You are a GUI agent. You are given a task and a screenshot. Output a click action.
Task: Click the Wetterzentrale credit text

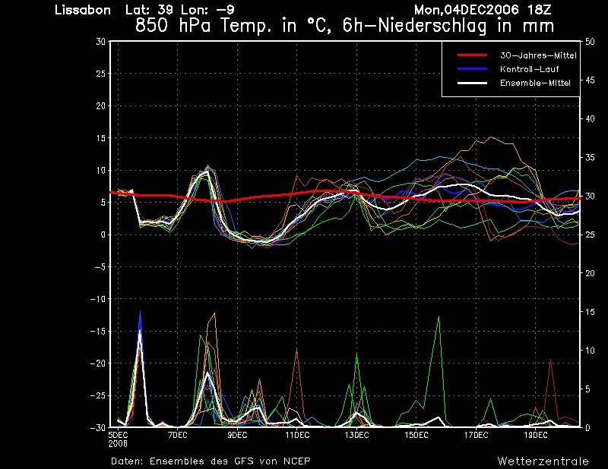[x=543, y=461]
